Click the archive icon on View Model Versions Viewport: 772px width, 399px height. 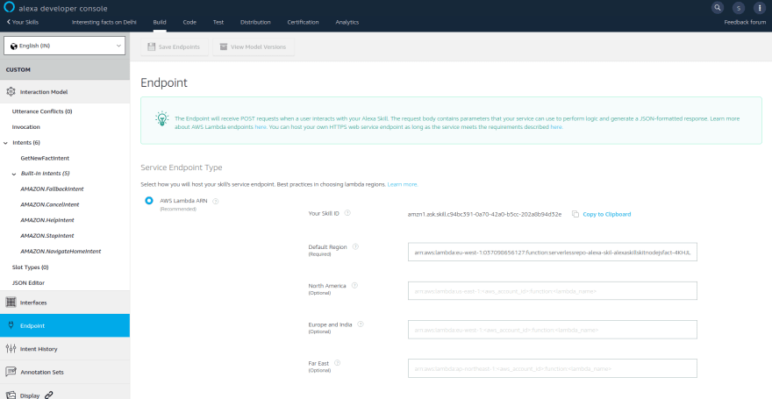pos(224,46)
